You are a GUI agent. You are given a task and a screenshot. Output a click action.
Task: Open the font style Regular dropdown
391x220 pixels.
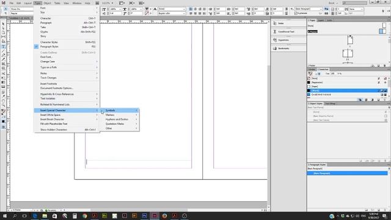coord(22,13)
